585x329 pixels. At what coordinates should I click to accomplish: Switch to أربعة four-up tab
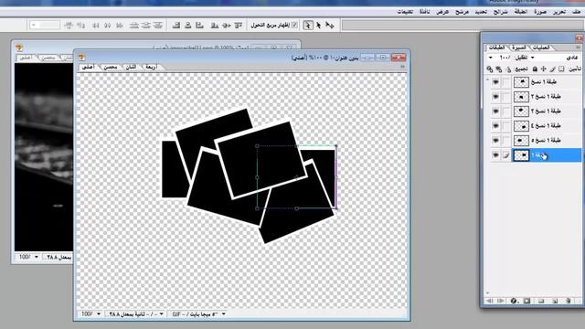click(x=151, y=67)
